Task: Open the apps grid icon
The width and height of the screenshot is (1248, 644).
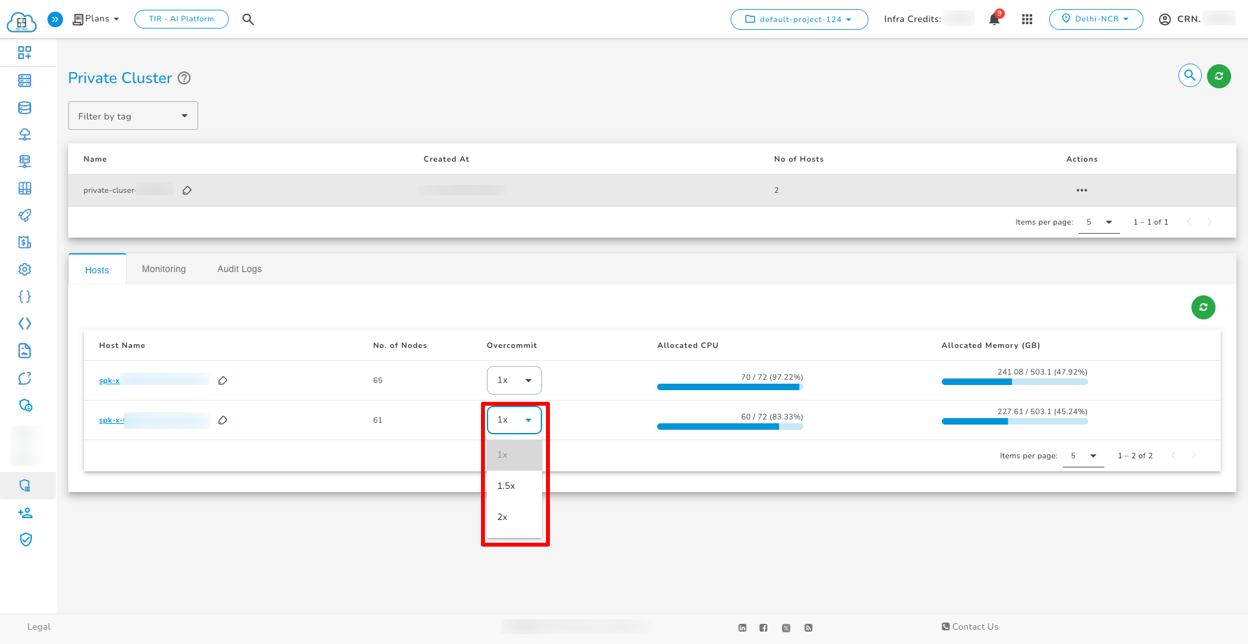Action: pos(1027,19)
